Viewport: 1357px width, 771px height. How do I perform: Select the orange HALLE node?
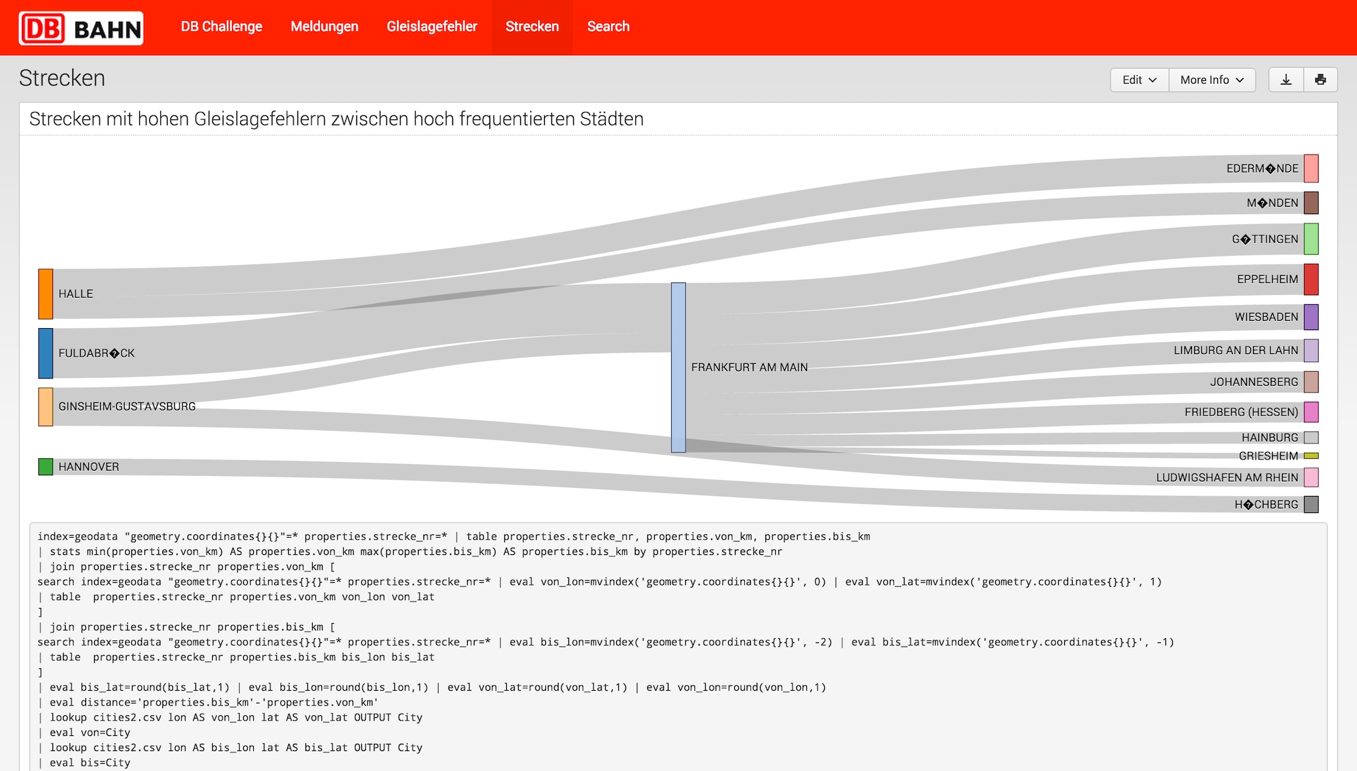coord(46,294)
